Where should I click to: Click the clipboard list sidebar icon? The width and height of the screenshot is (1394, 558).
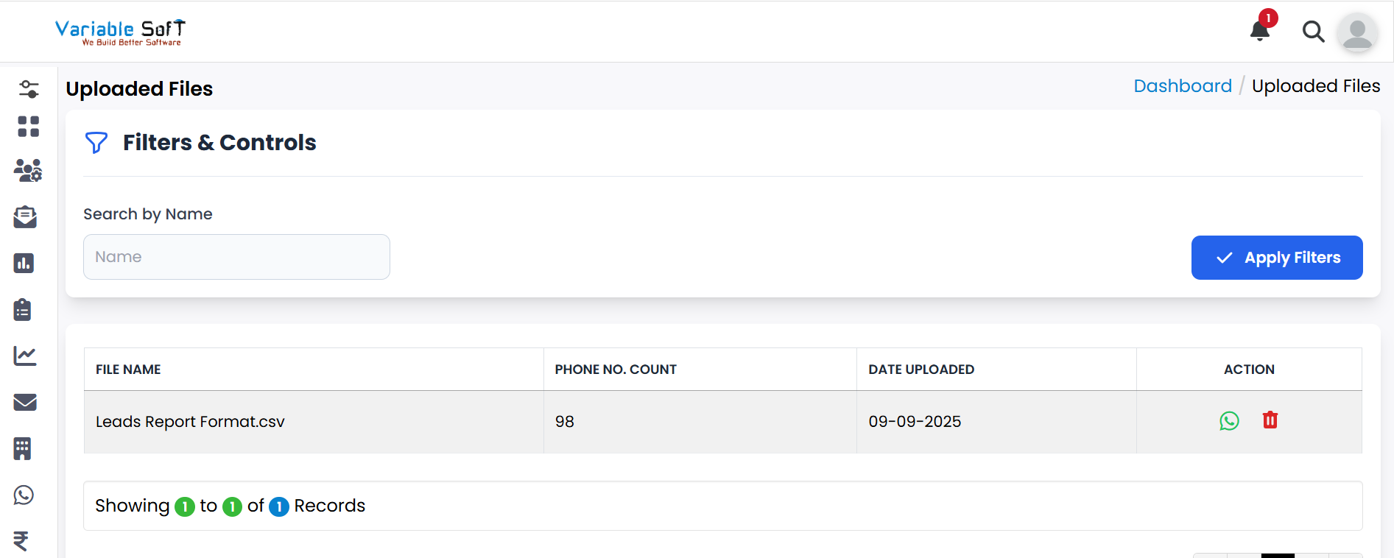coord(23,309)
